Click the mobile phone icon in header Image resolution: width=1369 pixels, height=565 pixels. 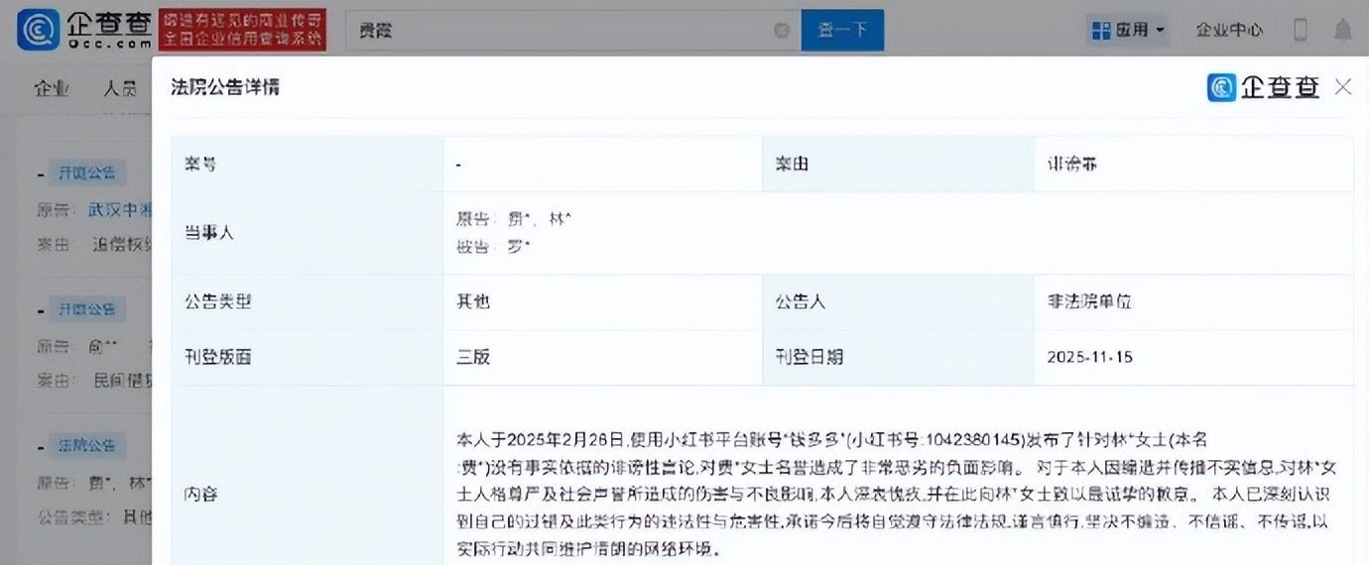1301,31
